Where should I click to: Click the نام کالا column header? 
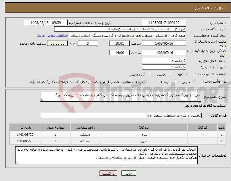(144, 128)
